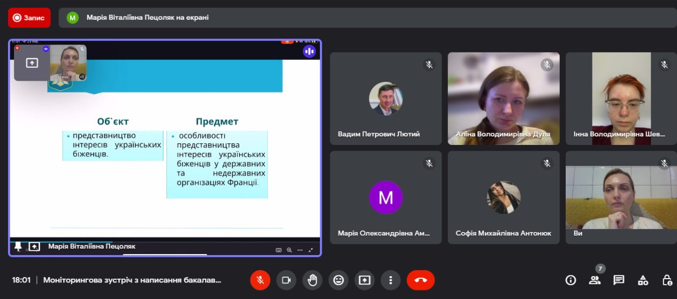The image size is (677, 299).
Task: Click the participant count badge 7
Action: 600,269
